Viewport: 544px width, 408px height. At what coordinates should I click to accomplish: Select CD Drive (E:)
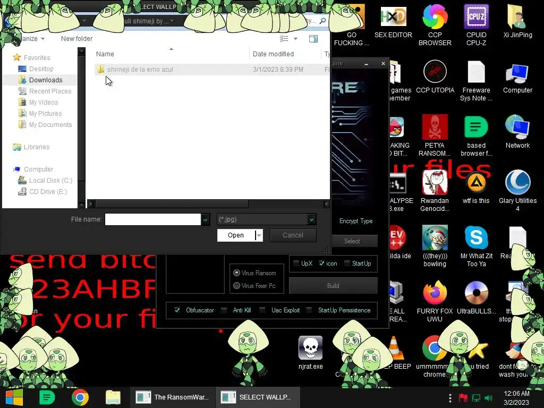48,191
